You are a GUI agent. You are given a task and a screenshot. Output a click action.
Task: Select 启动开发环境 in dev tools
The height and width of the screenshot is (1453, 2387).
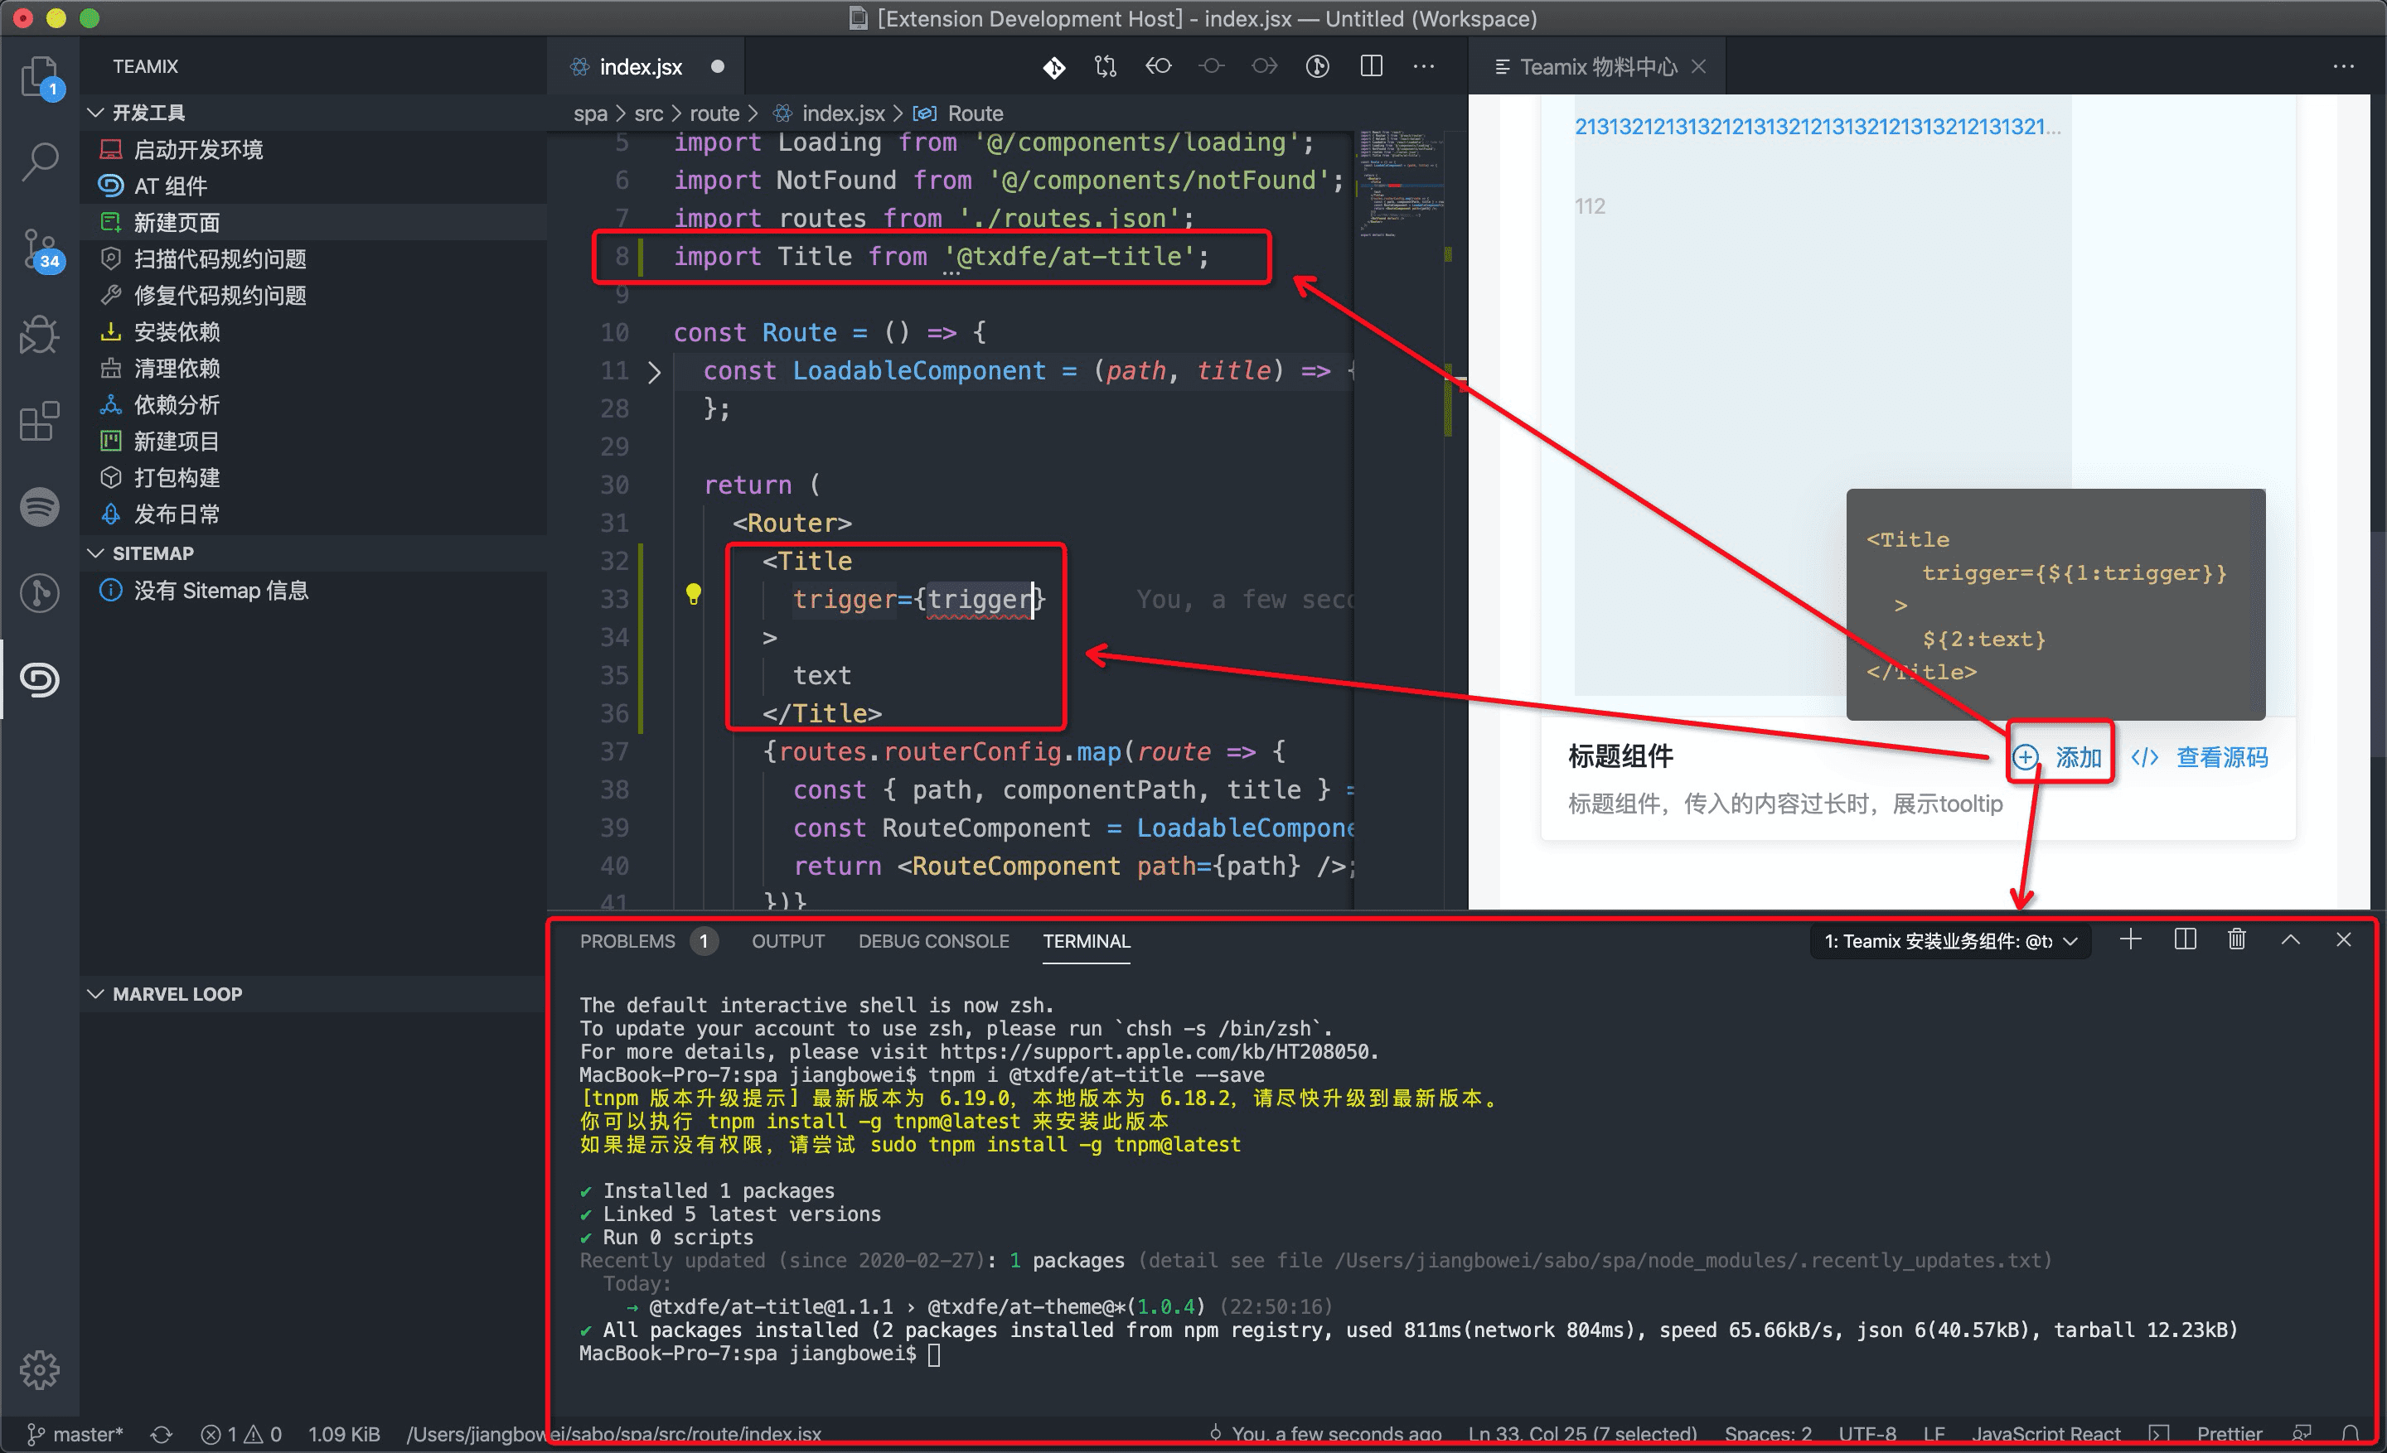click(315, 149)
